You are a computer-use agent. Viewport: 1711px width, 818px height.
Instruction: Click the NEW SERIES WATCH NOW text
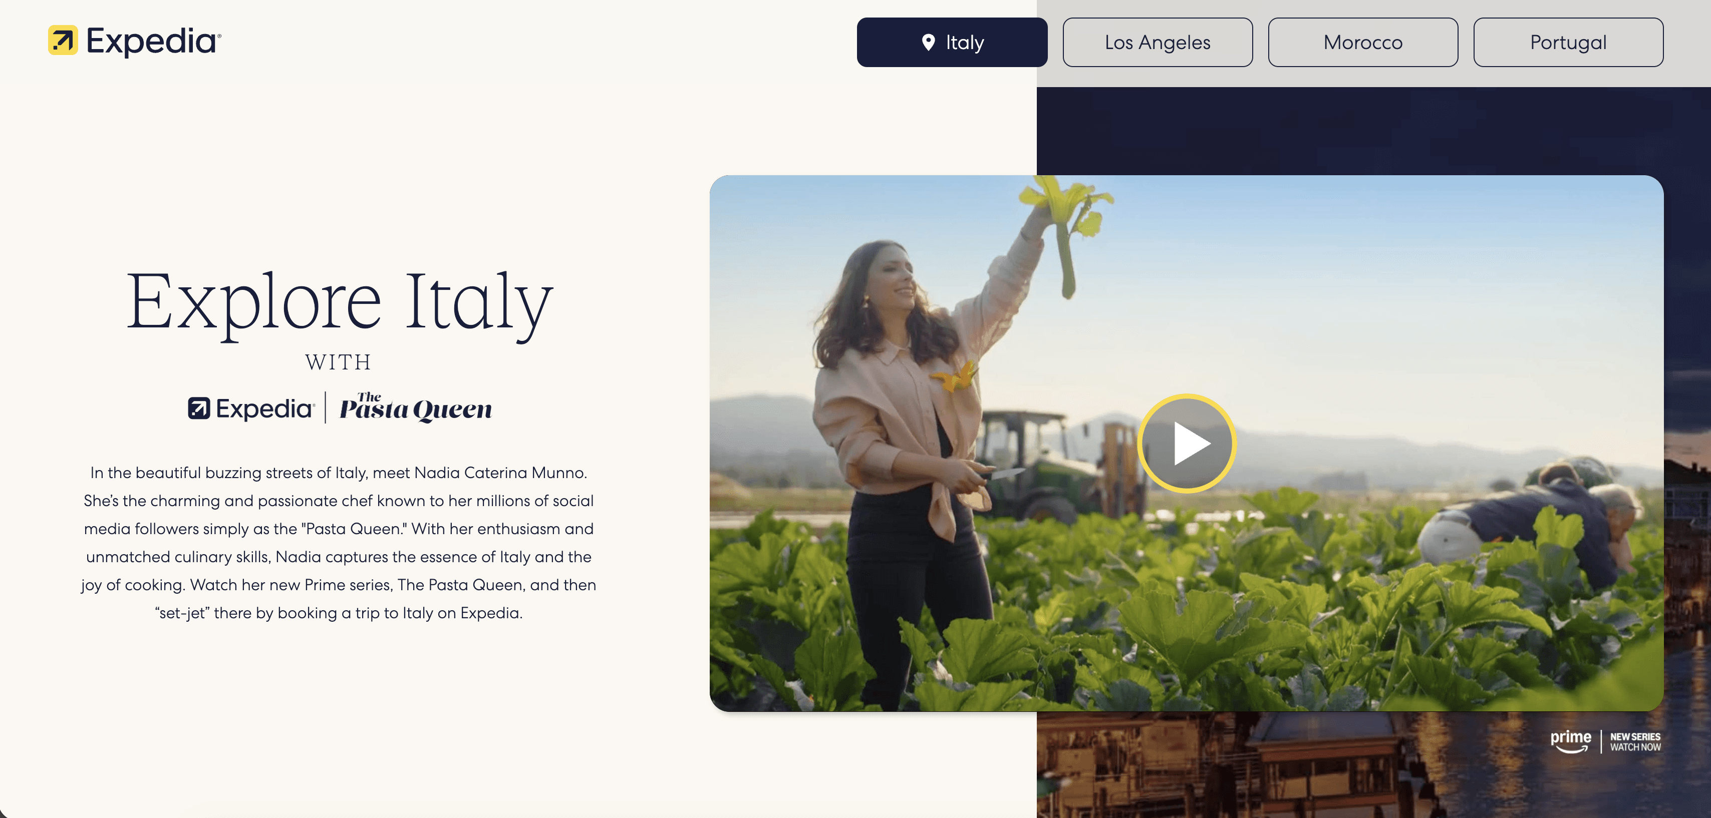(x=1635, y=741)
